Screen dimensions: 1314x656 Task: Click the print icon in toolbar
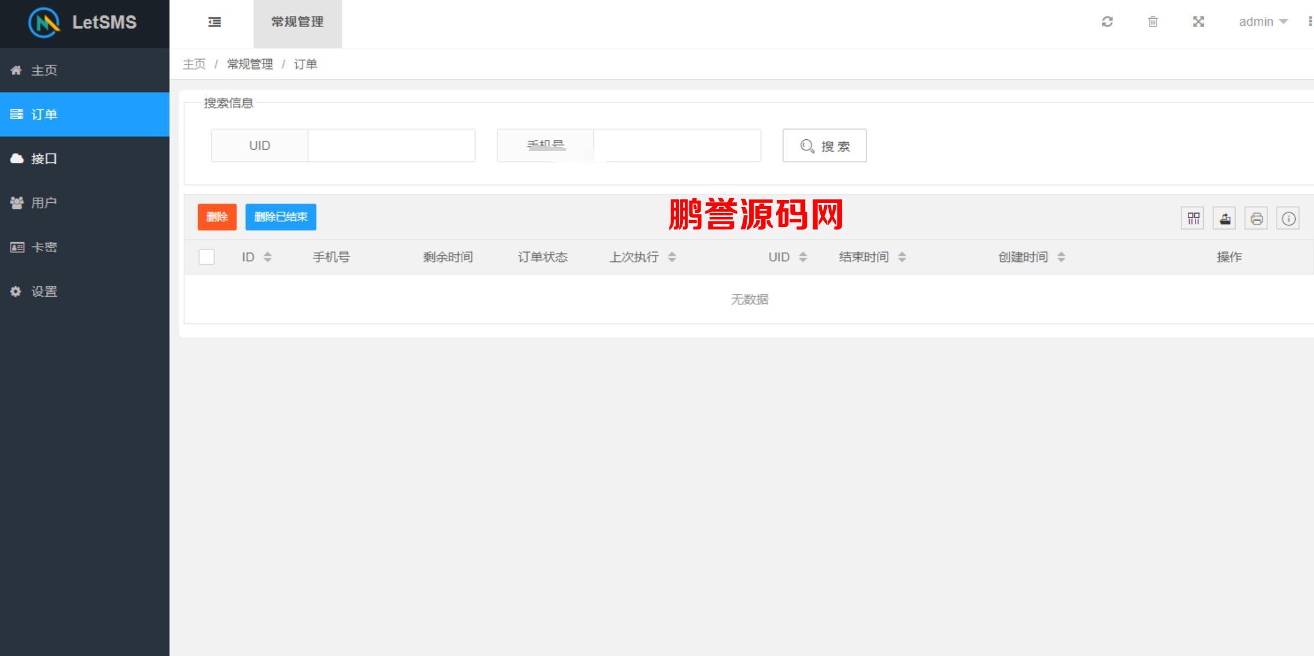pos(1256,217)
